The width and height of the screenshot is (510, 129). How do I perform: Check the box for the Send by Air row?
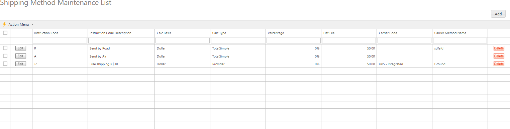[x=5, y=56]
